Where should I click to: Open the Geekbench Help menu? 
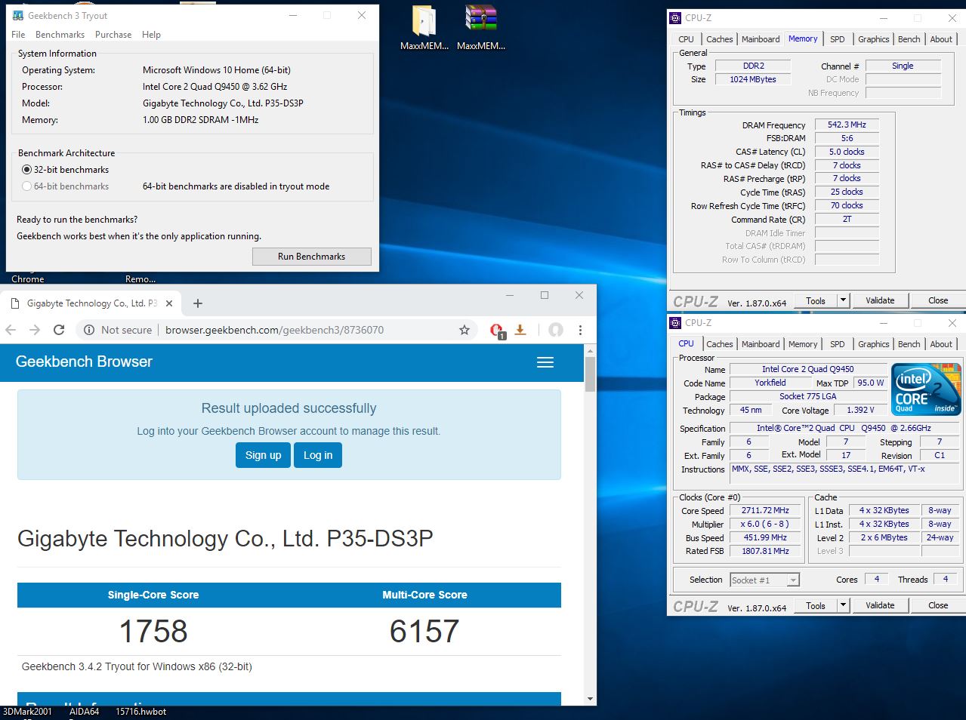click(151, 35)
